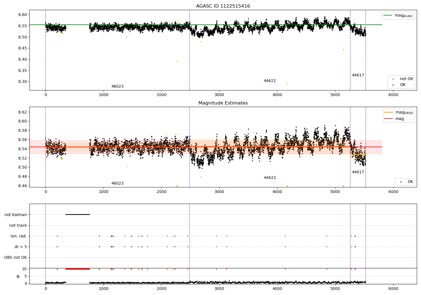Click obsid label '44617' in the top plot
Image resolution: width=421 pixels, height=295 pixels.
point(358,75)
